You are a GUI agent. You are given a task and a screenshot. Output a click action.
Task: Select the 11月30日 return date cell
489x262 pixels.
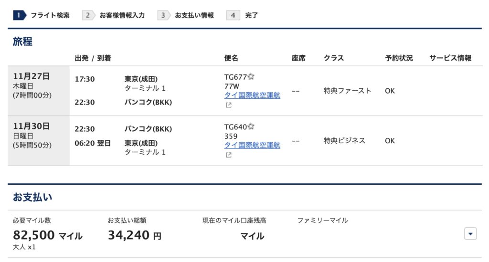[x=39, y=141]
